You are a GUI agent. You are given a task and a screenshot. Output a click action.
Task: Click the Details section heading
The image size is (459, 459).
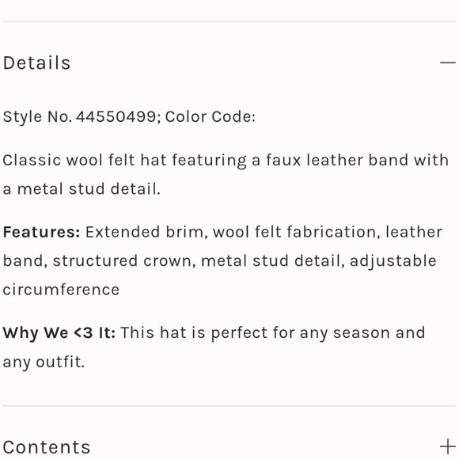tap(37, 63)
